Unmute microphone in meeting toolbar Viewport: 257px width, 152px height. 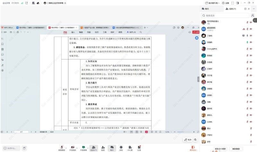coord(61,147)
